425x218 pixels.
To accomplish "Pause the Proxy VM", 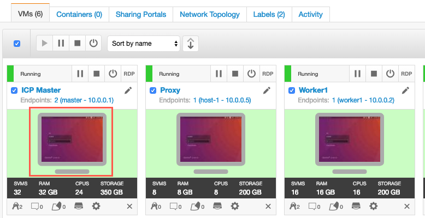I will [219, 74].
